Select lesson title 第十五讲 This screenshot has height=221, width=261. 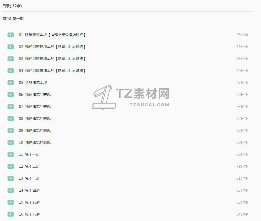coord(32,202)
